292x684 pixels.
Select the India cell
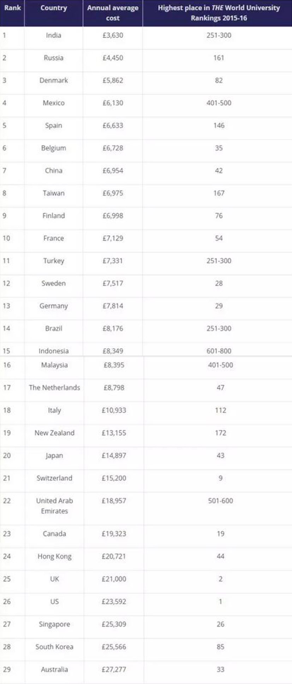pyautogui.click(x=54, y=35)
